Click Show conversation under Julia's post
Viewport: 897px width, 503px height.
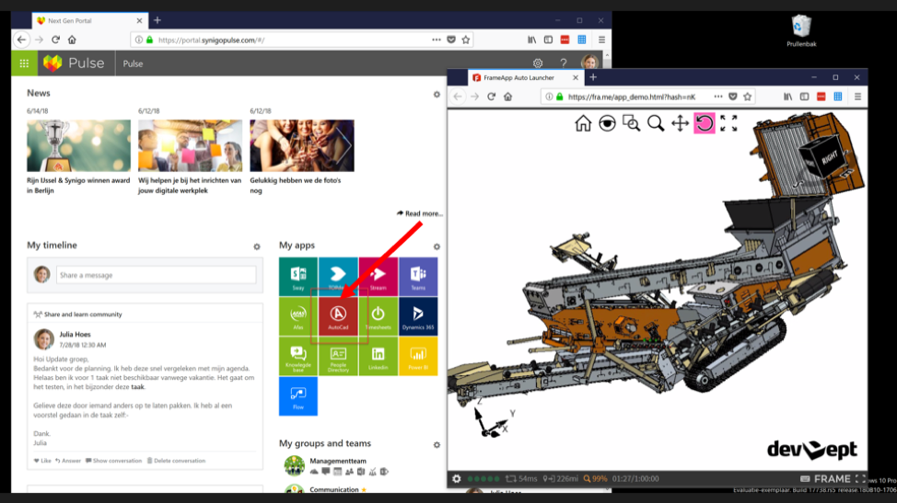coord(114,461)
